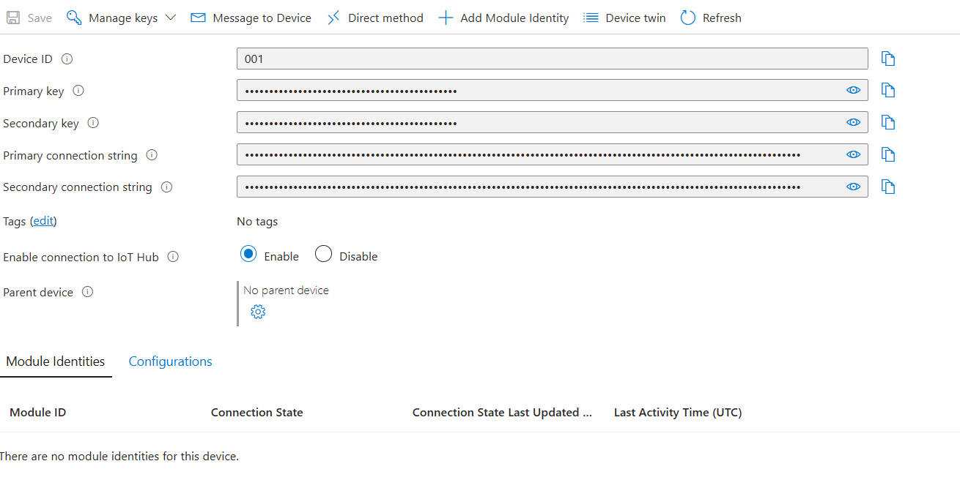Copy the Primary key to clipboard
This screenshot has width=960, height=480.
pos(888,91)
